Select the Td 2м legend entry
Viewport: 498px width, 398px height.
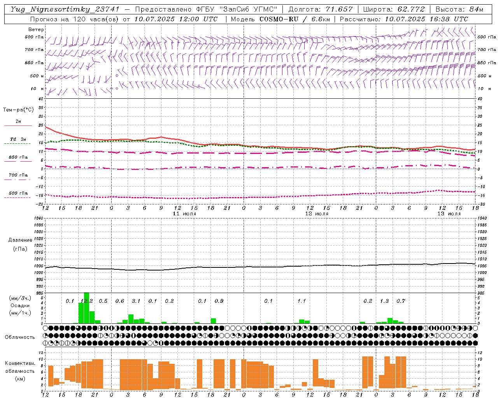pyautogui.click(x=18, y=139)
